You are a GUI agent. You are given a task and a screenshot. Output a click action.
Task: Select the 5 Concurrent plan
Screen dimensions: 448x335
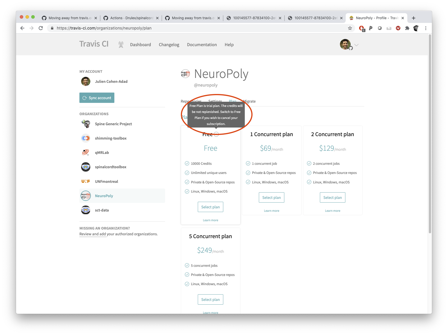click(210, 299)
